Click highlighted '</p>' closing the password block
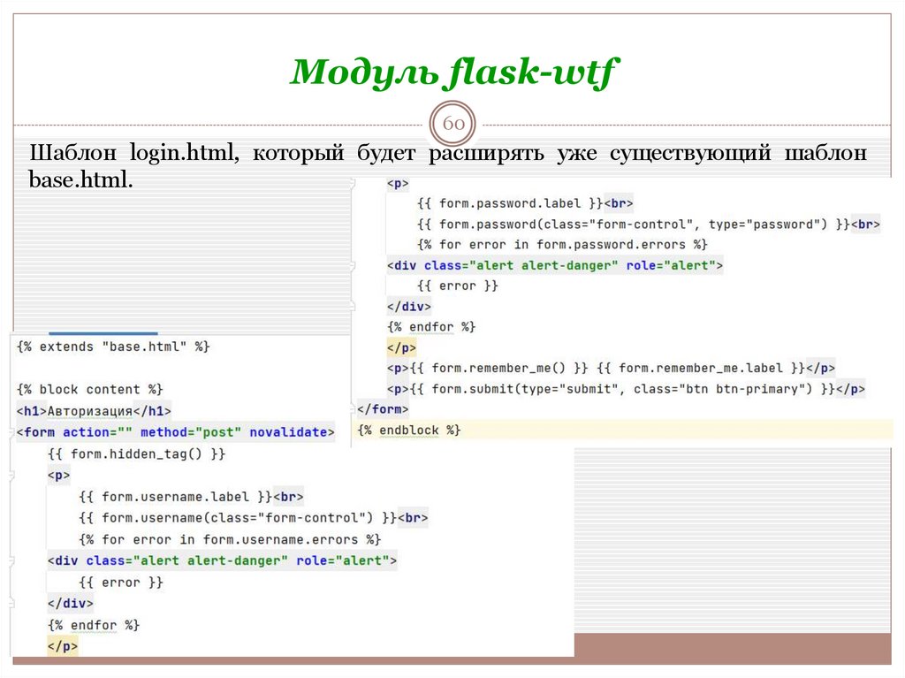Screen dimensions: 905x678 click(x=402, y=348)
